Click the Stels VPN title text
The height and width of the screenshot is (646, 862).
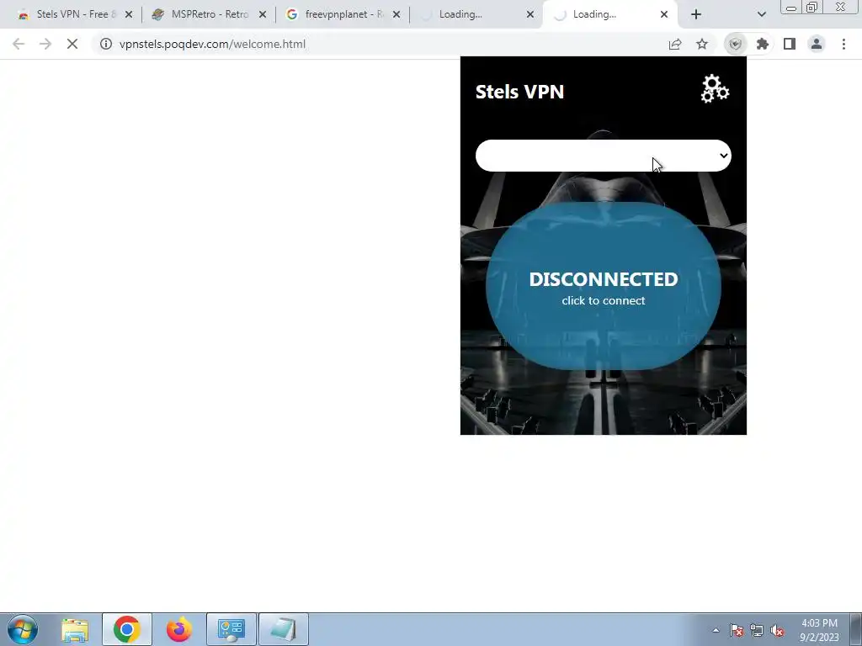(519, 92)
